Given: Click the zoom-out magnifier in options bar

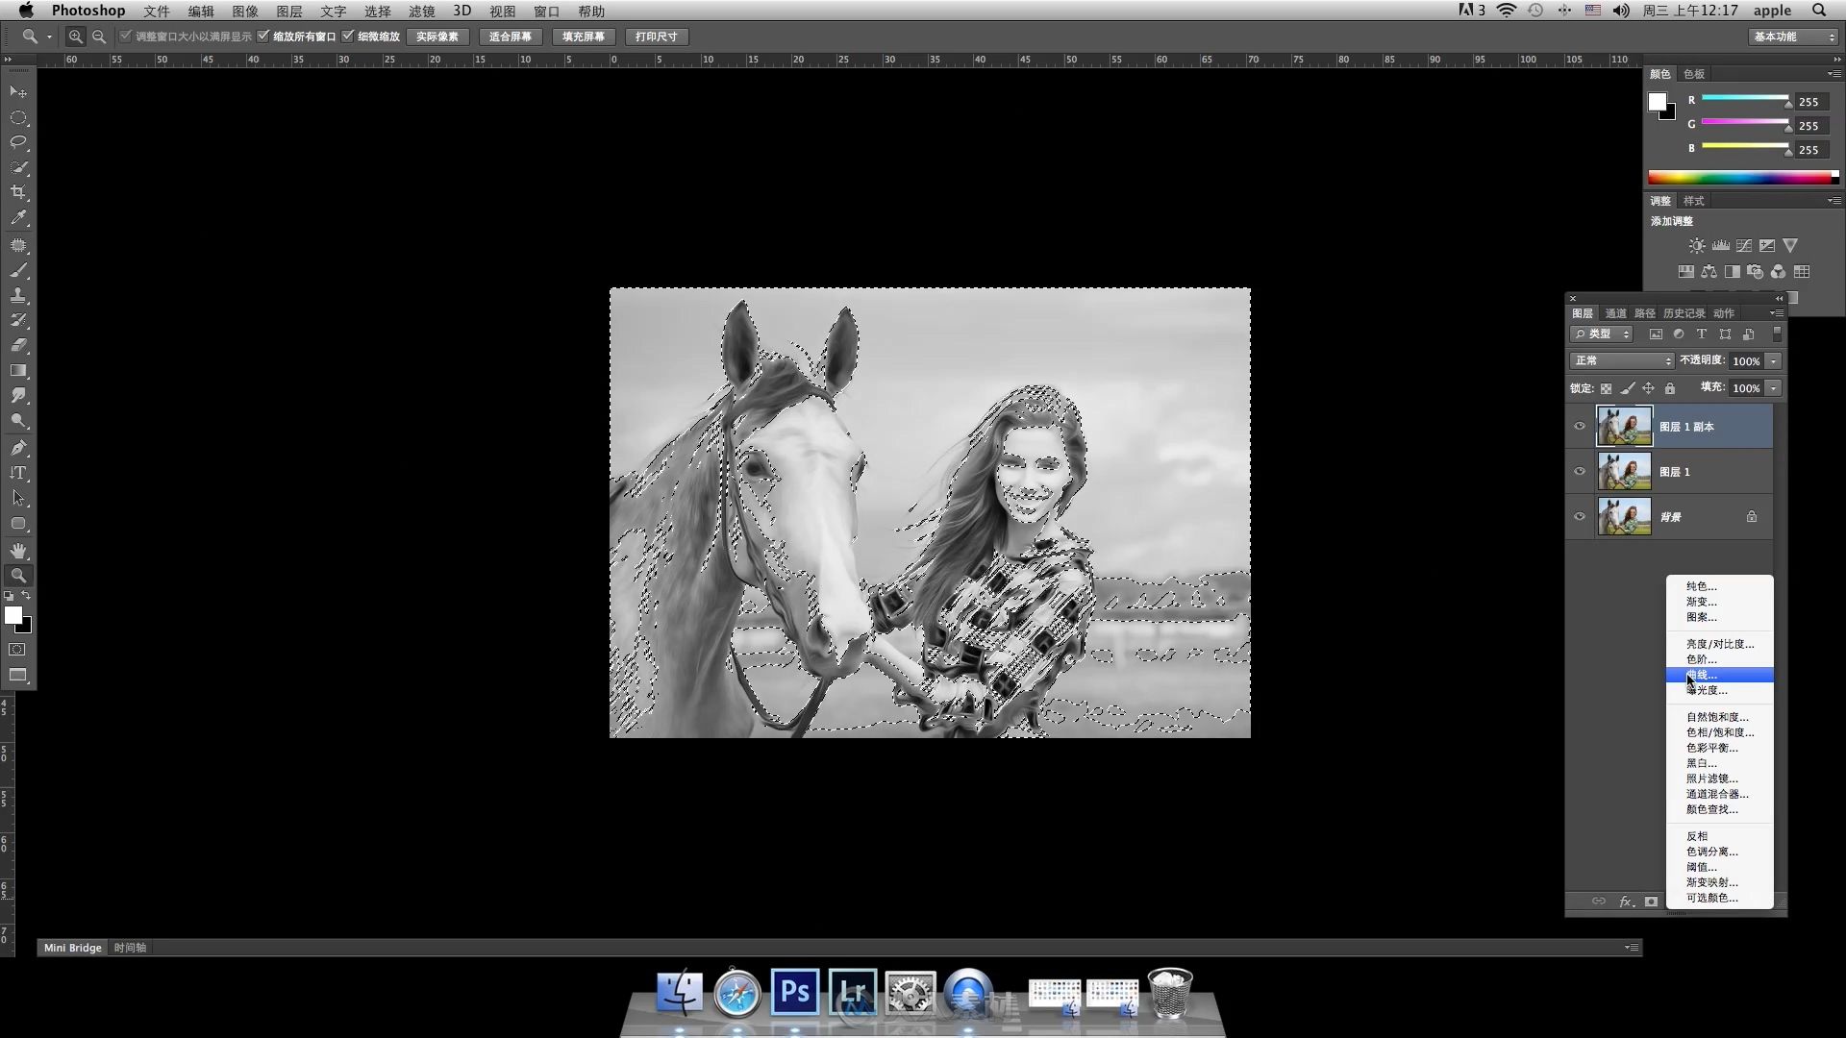Looking at the screenshot, I should pos(99,37).
